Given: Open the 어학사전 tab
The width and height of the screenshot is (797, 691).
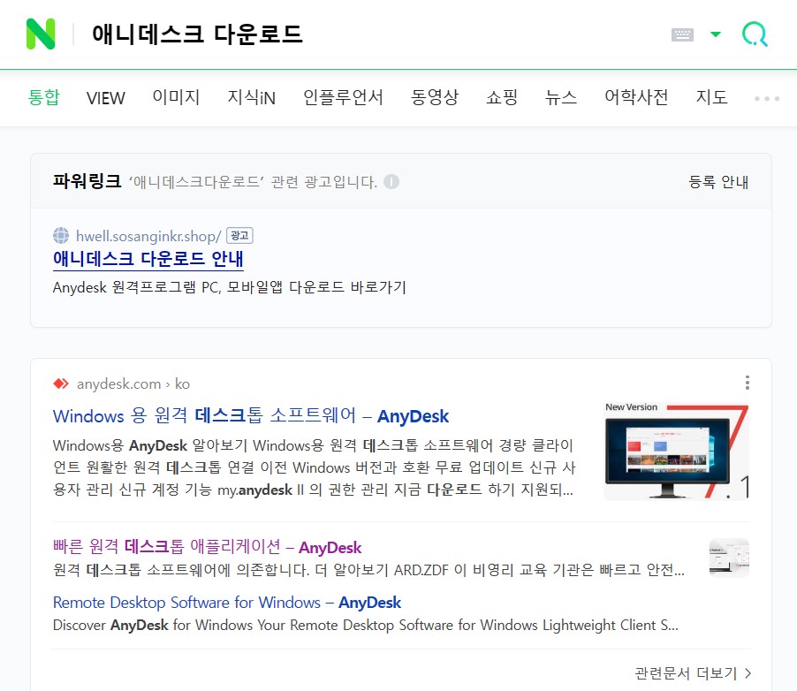Looking at the screenshot, I should (x=636, y=97).
